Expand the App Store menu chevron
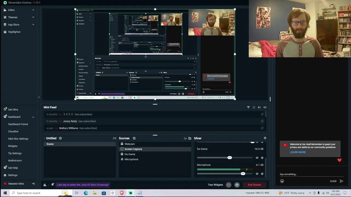The width and height of the screenshot is (351, 197). pos(33,25)
